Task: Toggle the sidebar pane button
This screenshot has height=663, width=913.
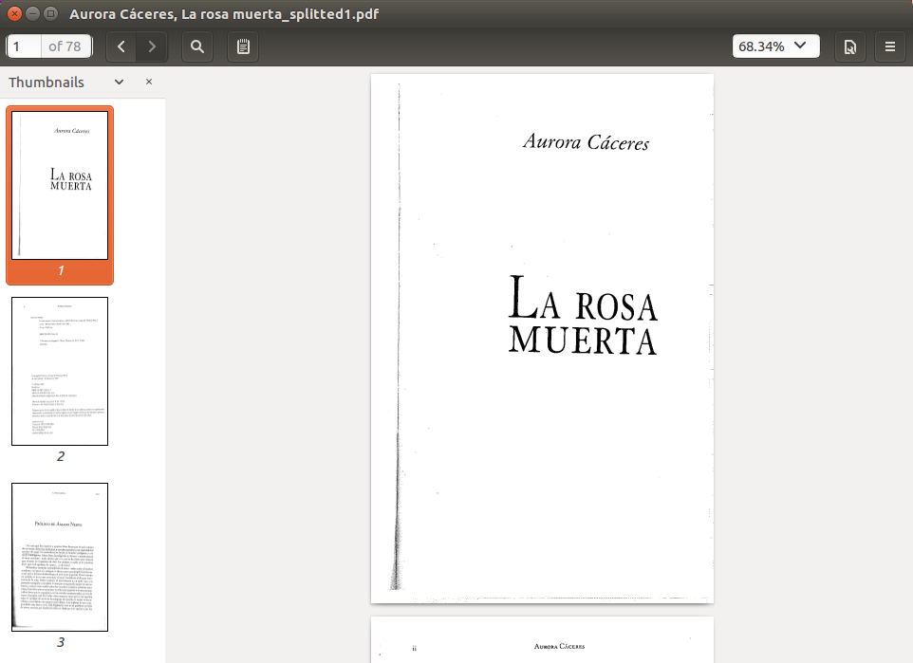Action: 243,46
